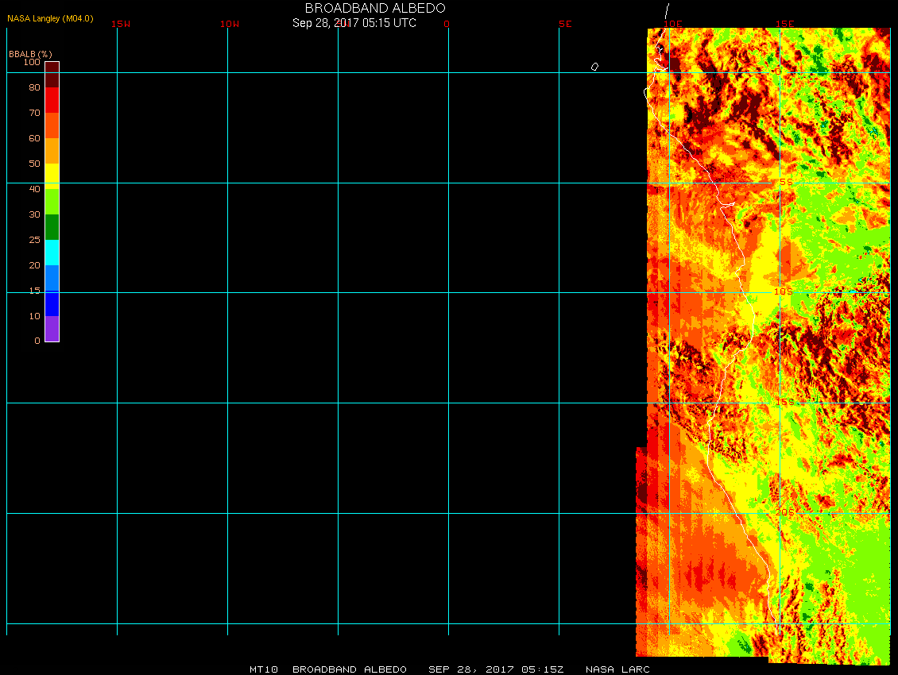898x675 pixels.
Task: Select the 5E longitude label
Action: point(565,24)
